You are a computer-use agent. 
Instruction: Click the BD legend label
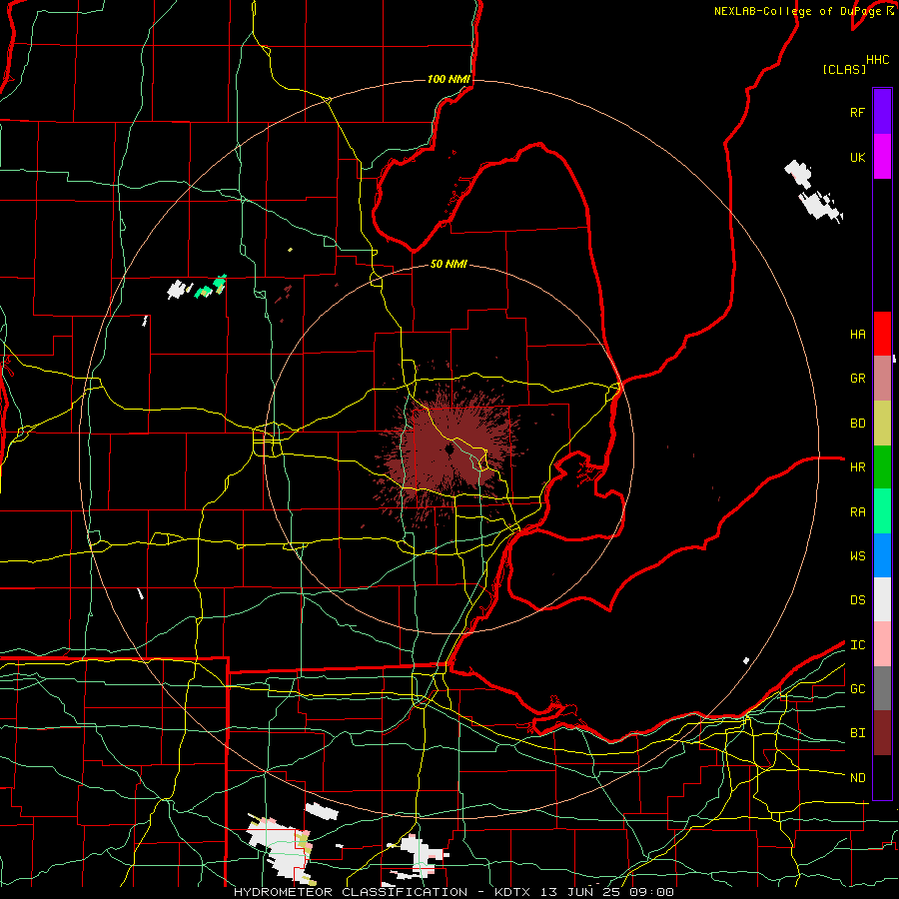click(857, 424)
